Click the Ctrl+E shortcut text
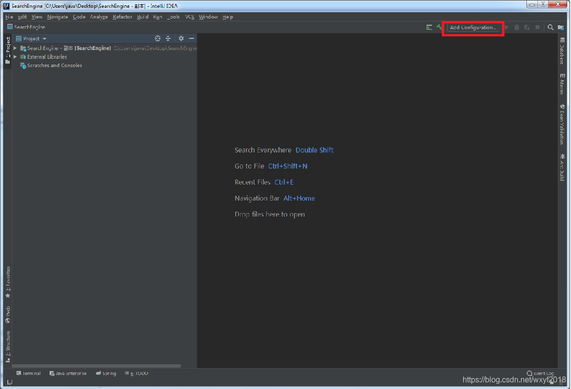The image size is (571, 389). coord(284,182)
